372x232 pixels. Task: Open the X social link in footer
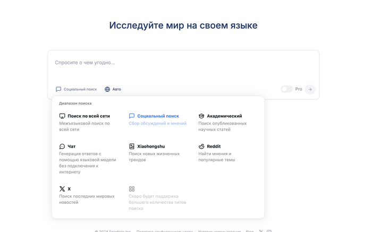tap(261, 231)
